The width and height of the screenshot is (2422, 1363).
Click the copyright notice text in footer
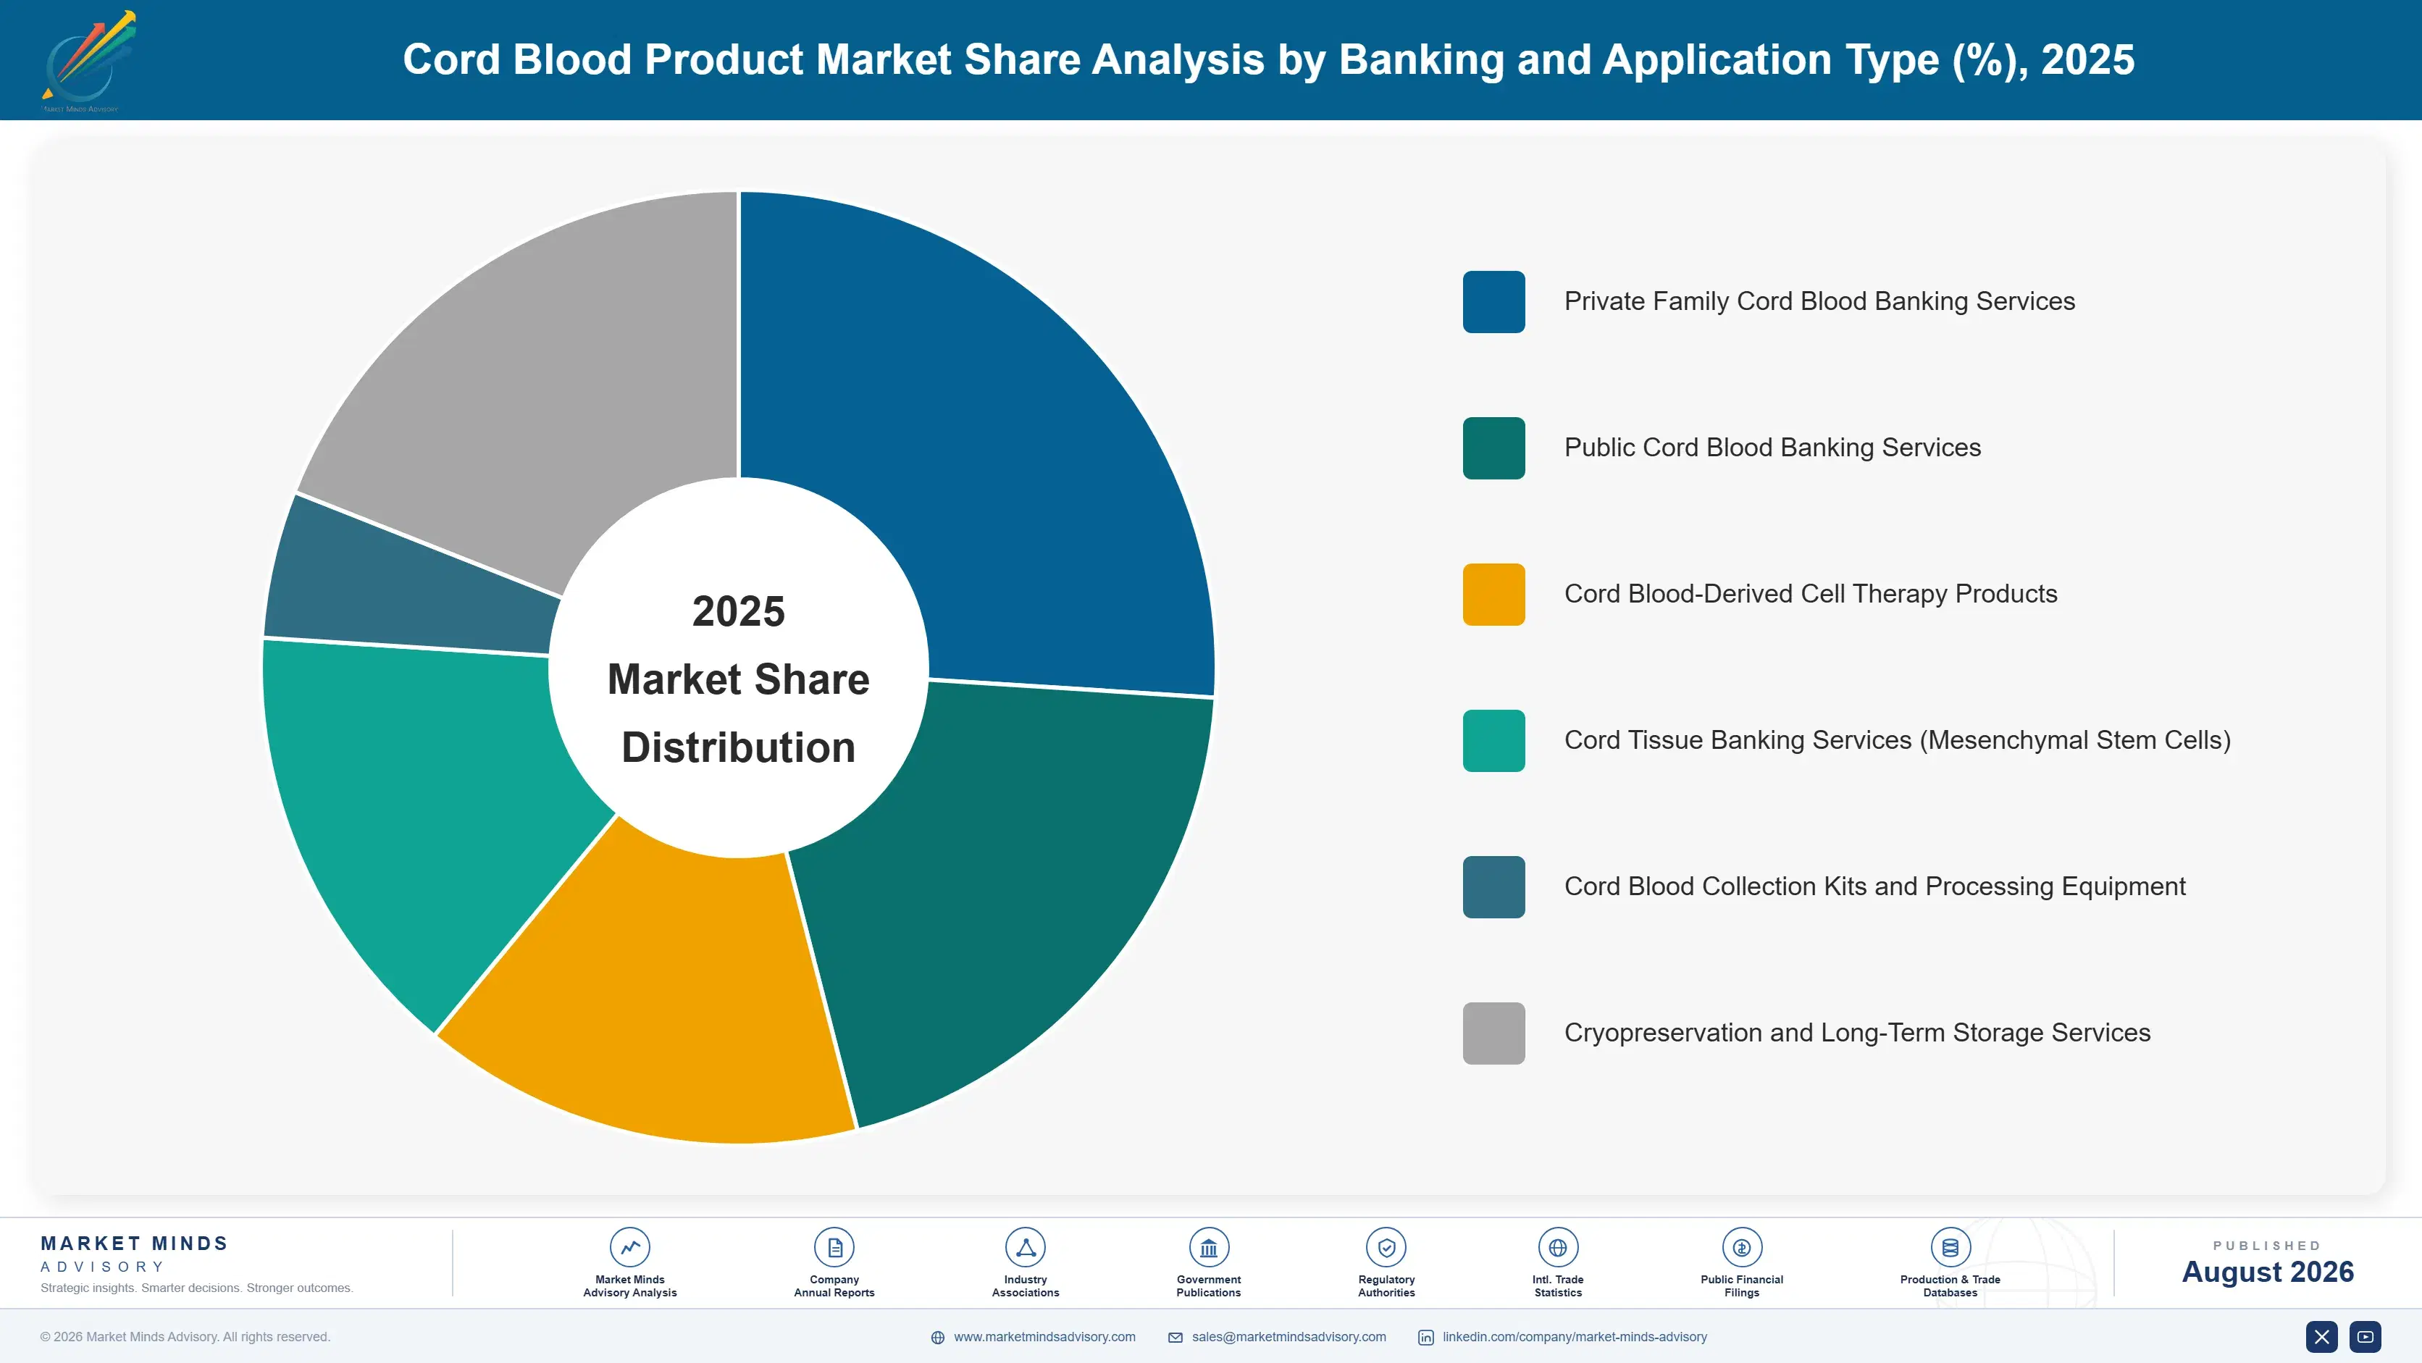pos(185,1337)
